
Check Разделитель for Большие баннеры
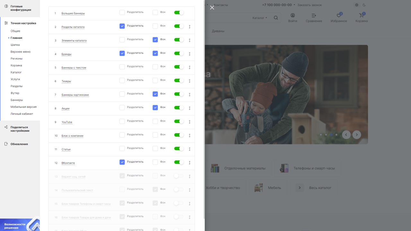coord(122,13)
